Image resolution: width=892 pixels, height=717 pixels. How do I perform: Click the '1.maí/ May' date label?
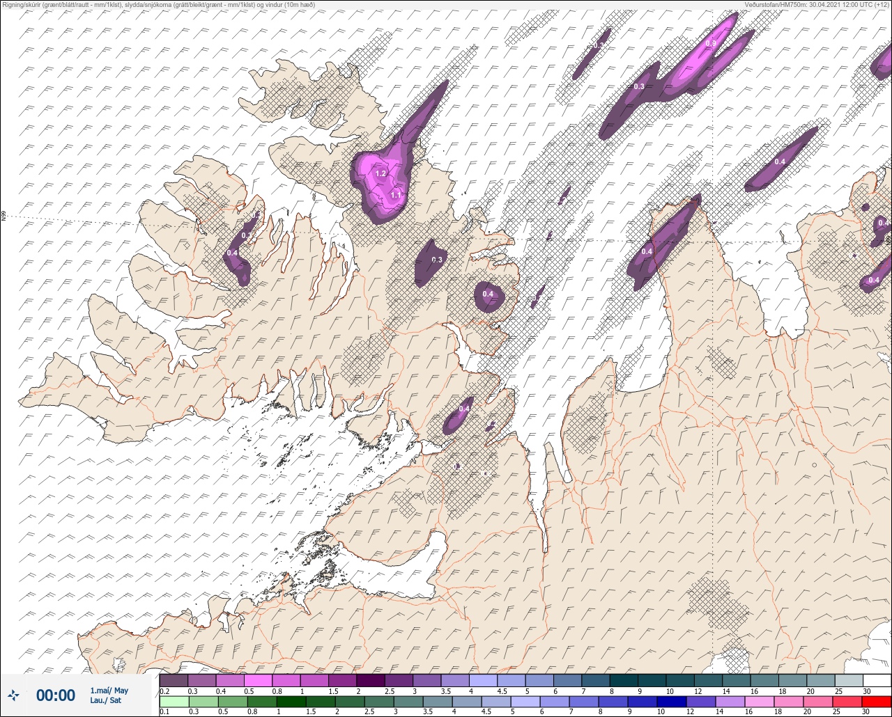click(x=109, y=691)
